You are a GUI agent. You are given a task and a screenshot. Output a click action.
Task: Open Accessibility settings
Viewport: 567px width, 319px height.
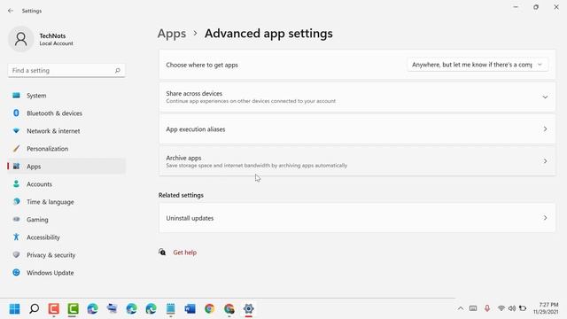[66, 237]
